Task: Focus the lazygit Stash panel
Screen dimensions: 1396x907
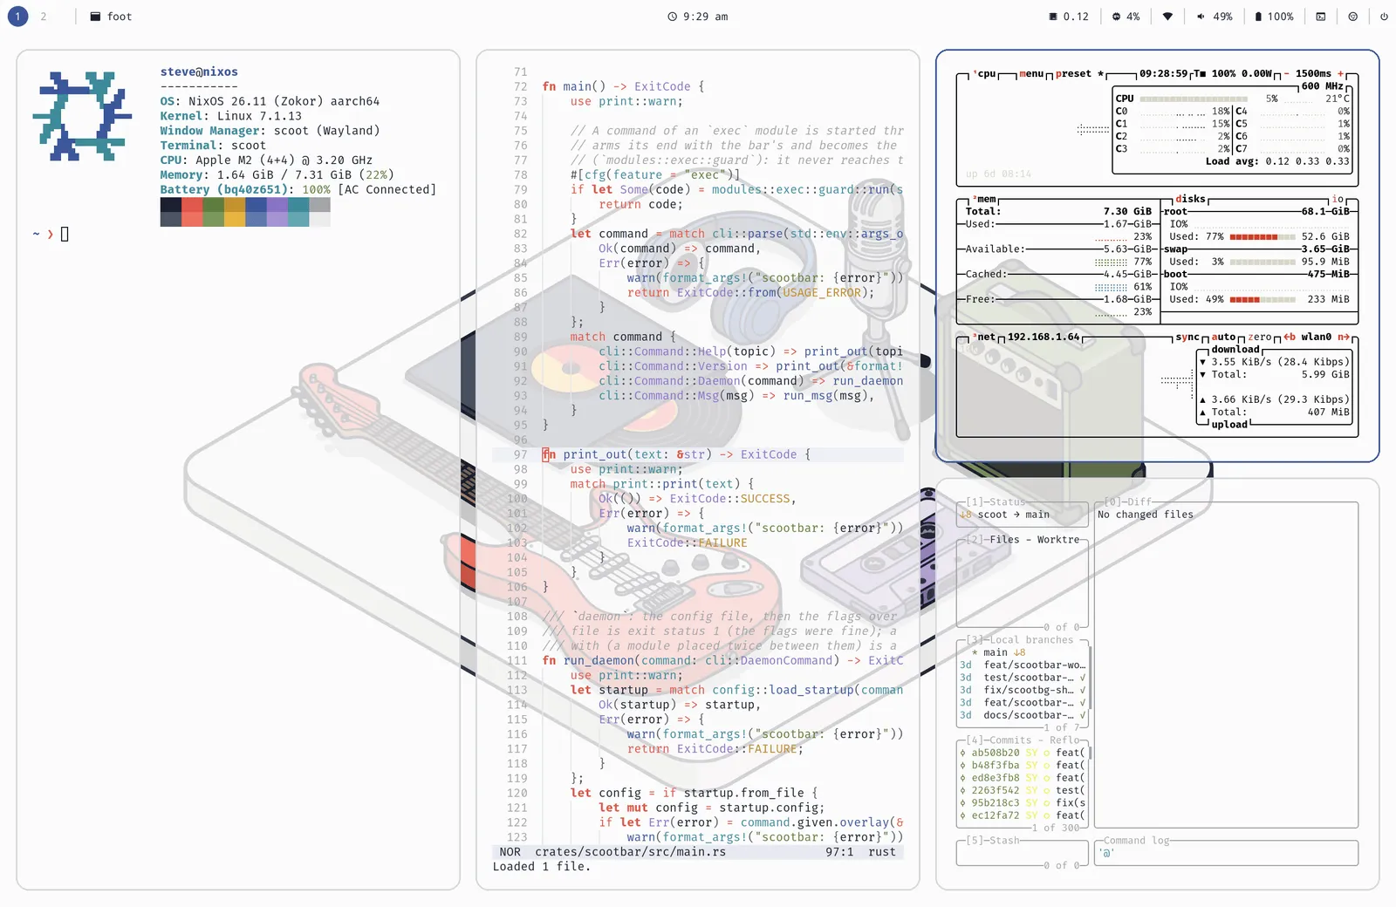Action: [x=993, y=841]
